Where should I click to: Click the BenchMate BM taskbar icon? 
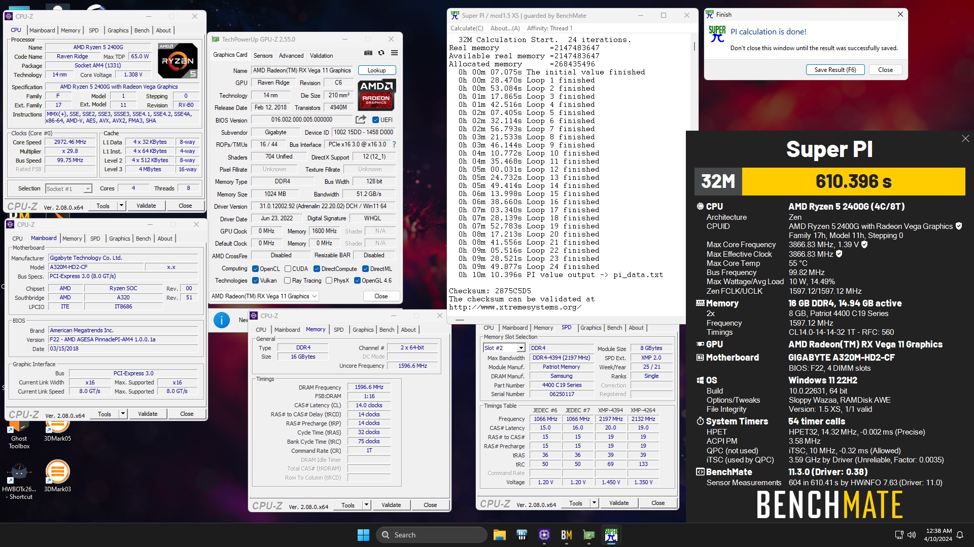[x=567, y=535]
